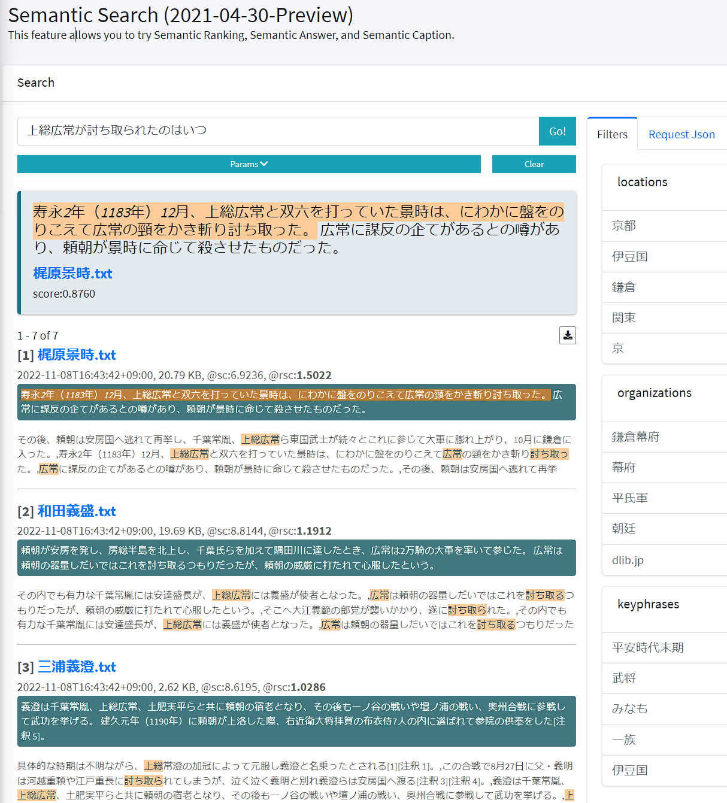Open result [2] 和田義盛.txt link
Screen dimensions: 727x803
coord(77,511)
